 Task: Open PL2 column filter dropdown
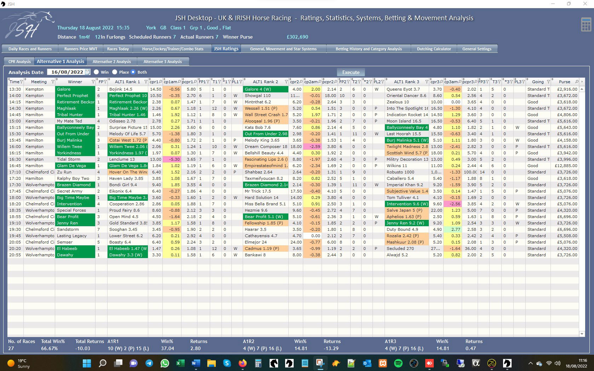(383, 82)
